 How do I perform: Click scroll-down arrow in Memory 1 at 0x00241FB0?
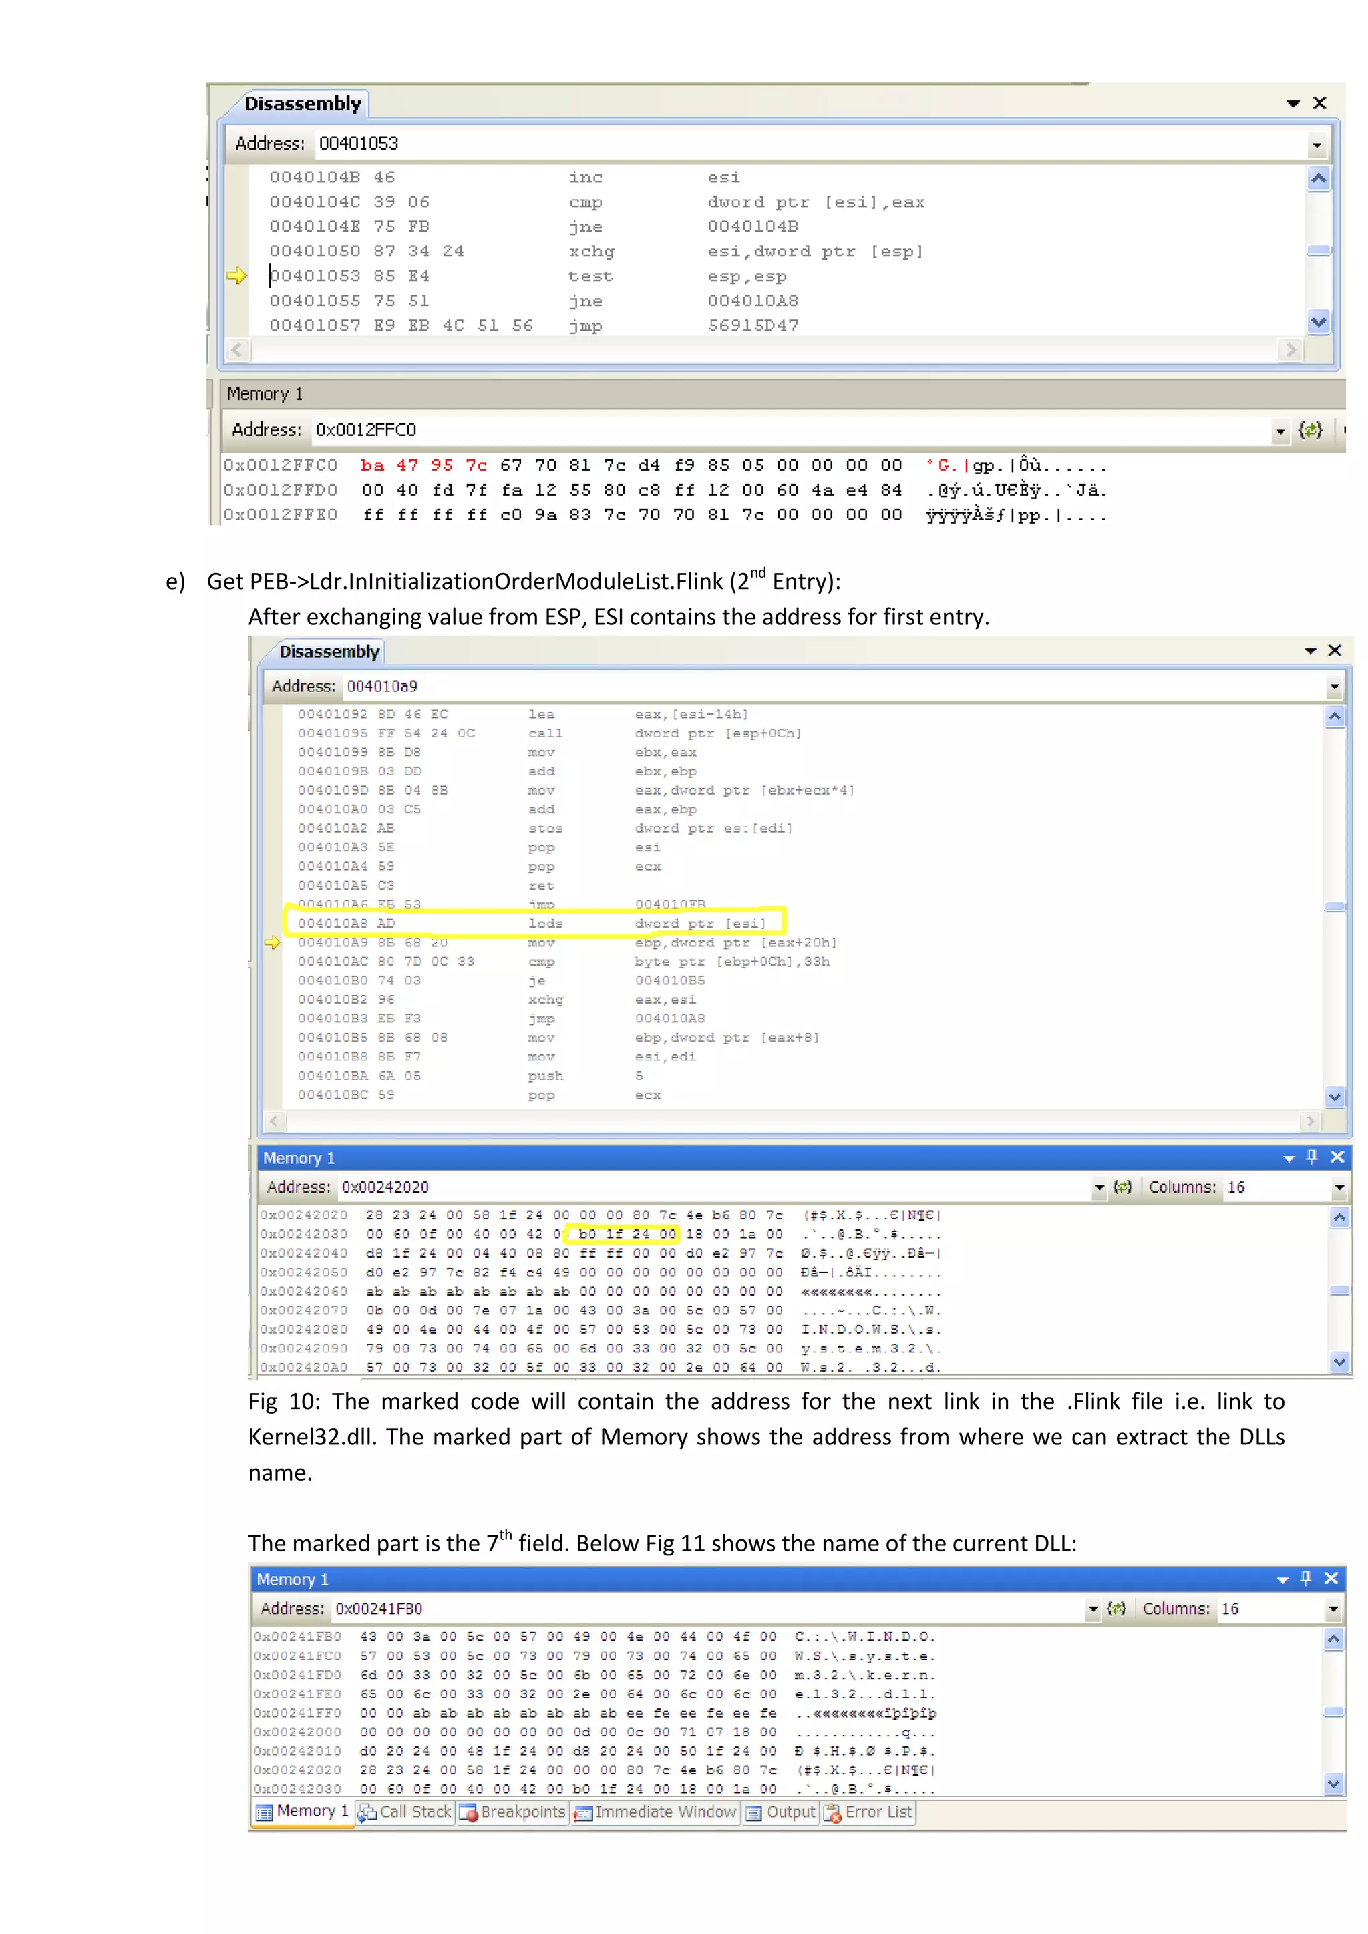point(1333,1783)
